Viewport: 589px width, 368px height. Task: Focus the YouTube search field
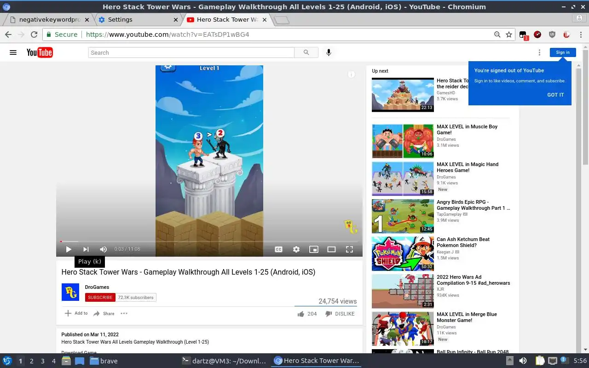(191, 52)
